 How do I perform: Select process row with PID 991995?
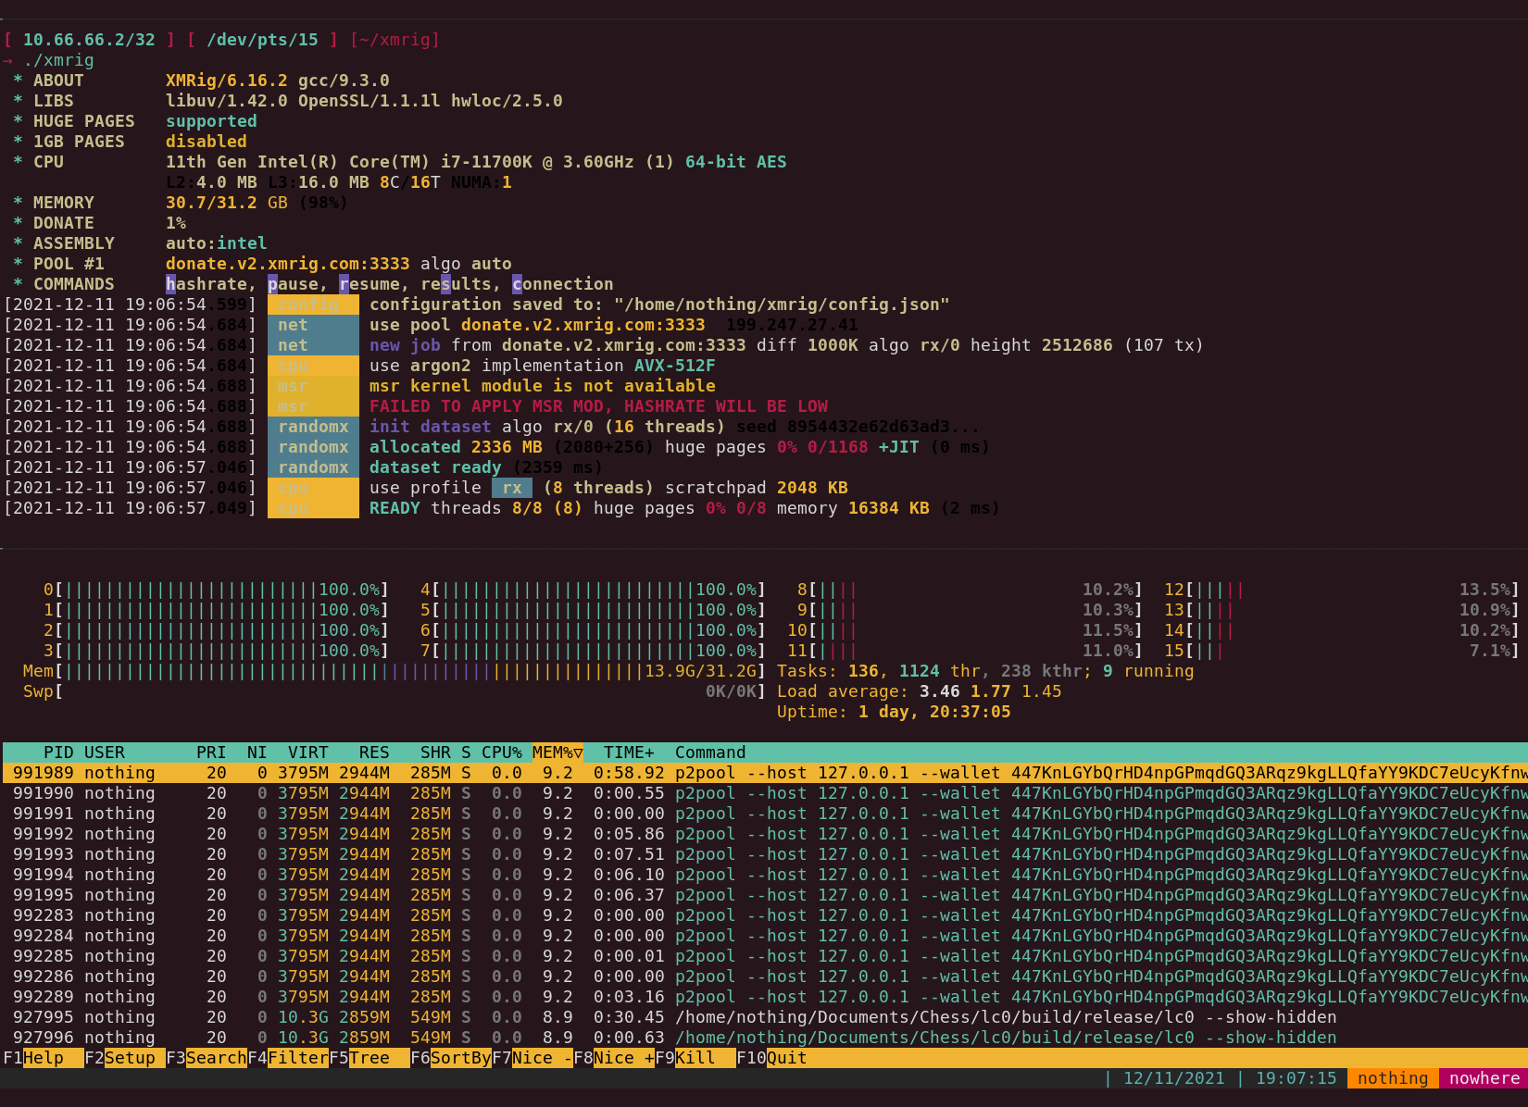click(x=765, y=895)
